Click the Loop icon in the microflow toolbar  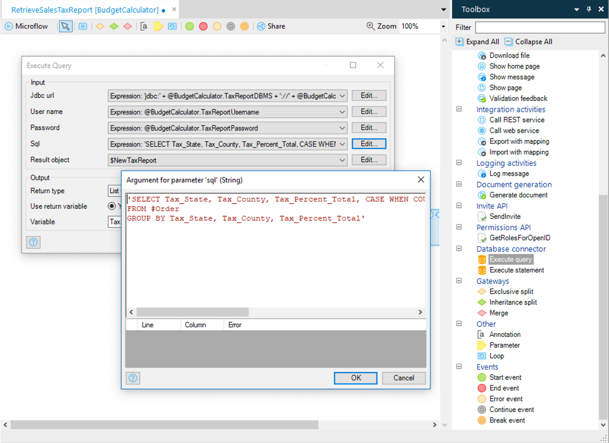172,26
